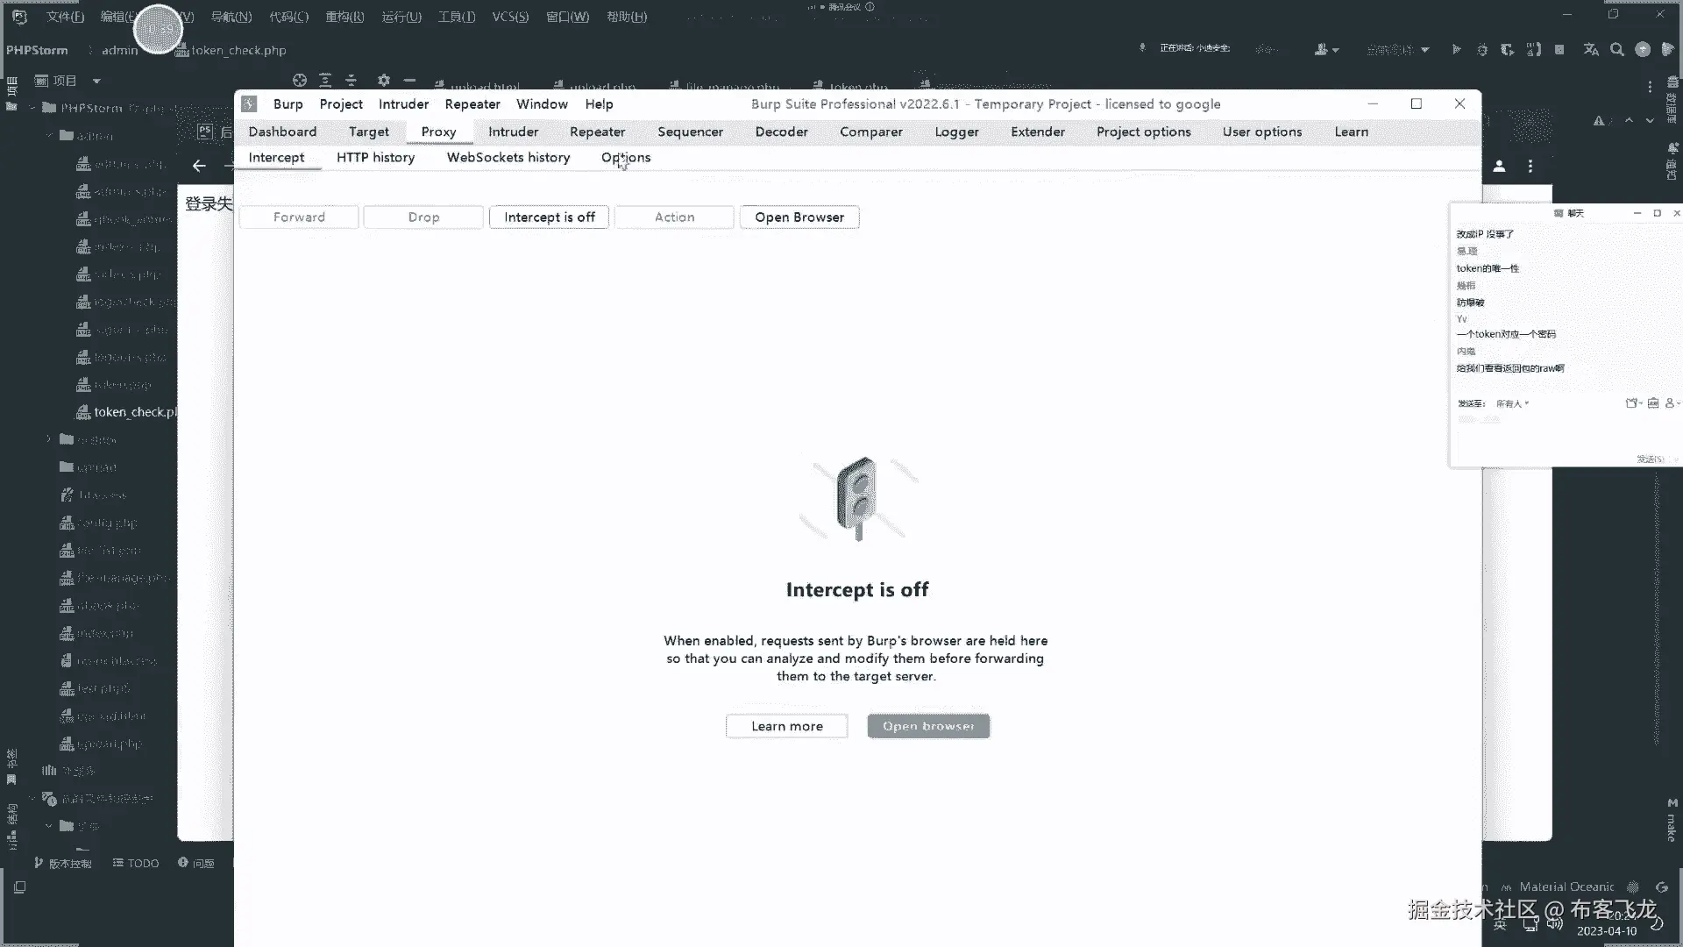Click the search magnifier icon in top toolbar

[1617, 49]
